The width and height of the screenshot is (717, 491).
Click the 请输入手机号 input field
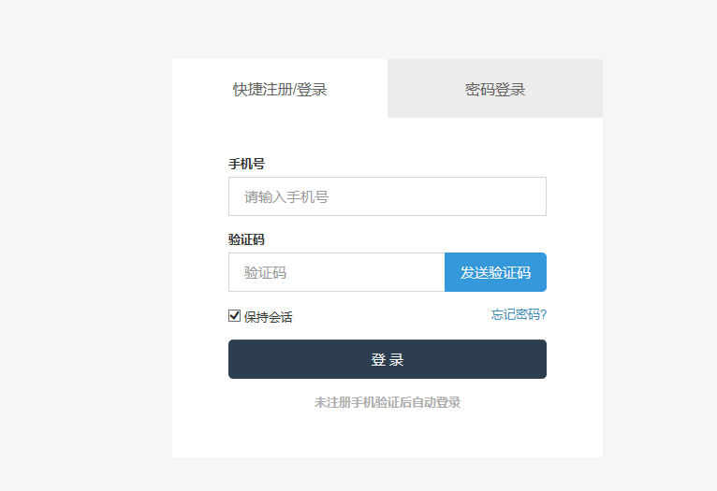point(387,196)
